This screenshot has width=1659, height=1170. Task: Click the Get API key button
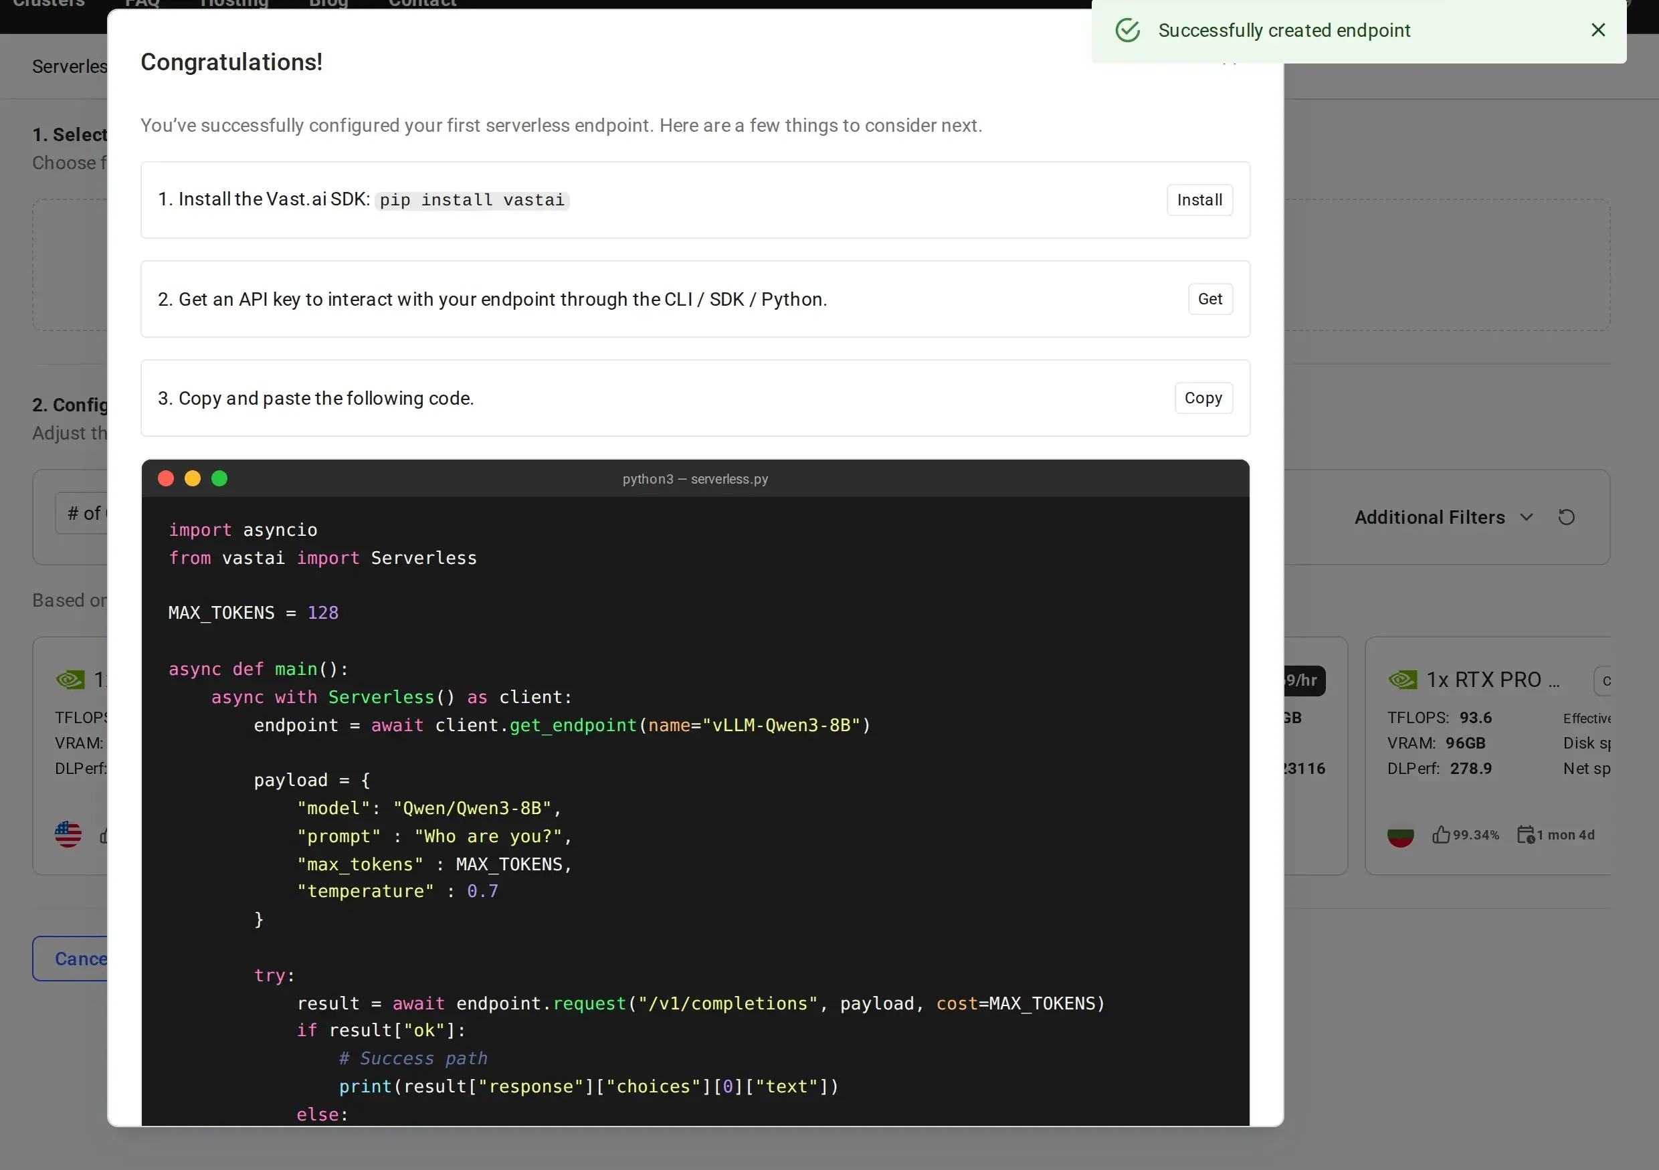(x=1209, y=298)
